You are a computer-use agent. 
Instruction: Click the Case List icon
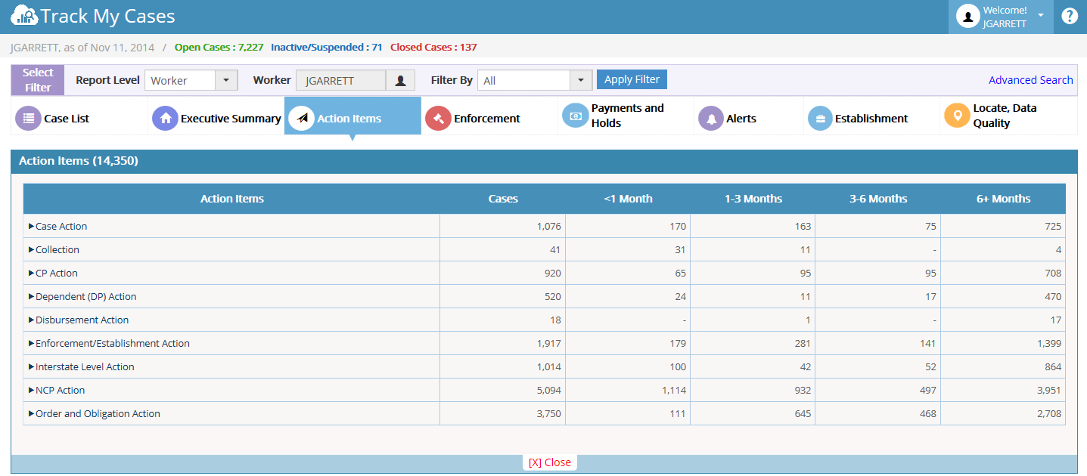(x=28, y=119)
